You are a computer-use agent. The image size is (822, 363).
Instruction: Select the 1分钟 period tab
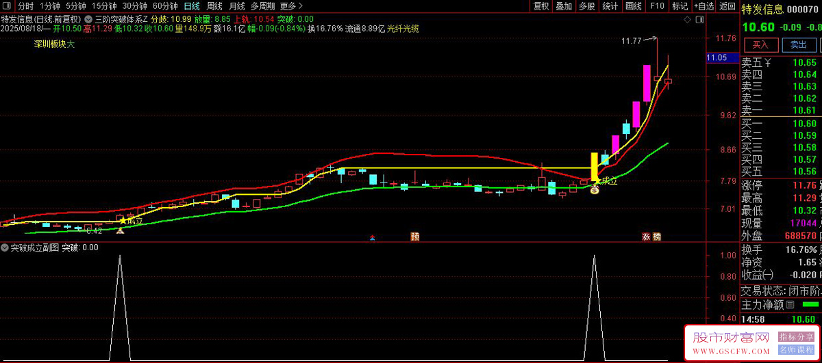point(51,6)
